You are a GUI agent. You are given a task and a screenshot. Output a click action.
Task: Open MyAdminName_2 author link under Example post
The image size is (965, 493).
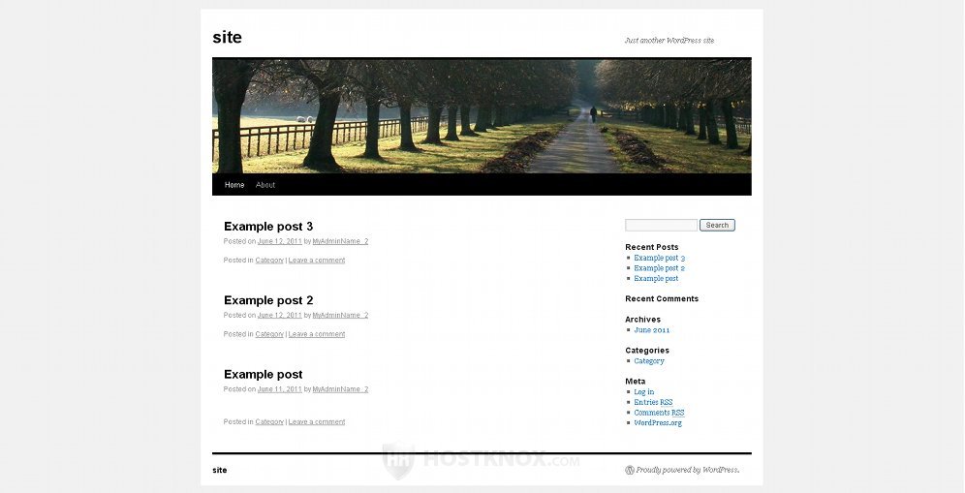pyautogui.click(x=340, y=389)
